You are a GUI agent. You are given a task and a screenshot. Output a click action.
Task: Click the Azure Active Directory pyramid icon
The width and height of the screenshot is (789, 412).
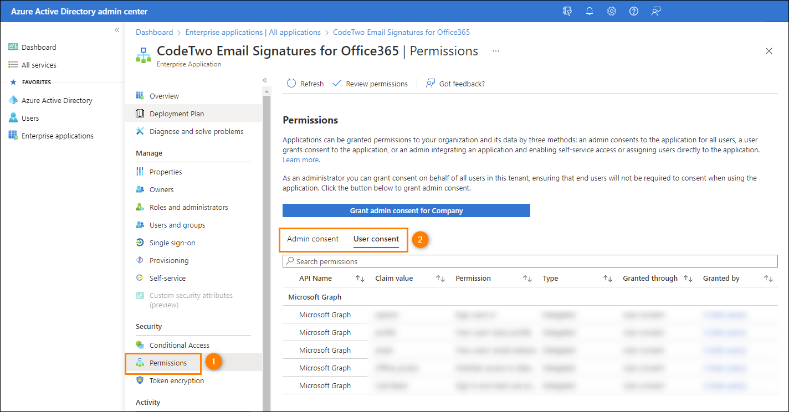click(13, 100)
